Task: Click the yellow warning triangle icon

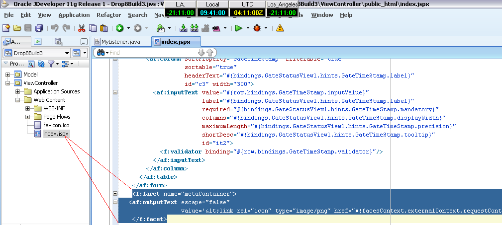Action: (x=280, y=28)
